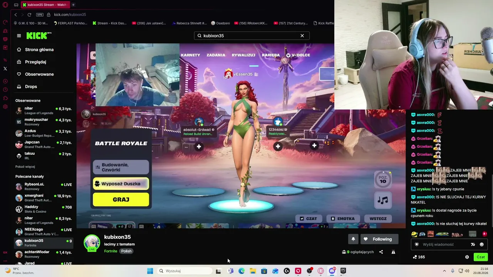Select the KARNETY tab in the lobby
493x277 pixels.
[190, 55]
